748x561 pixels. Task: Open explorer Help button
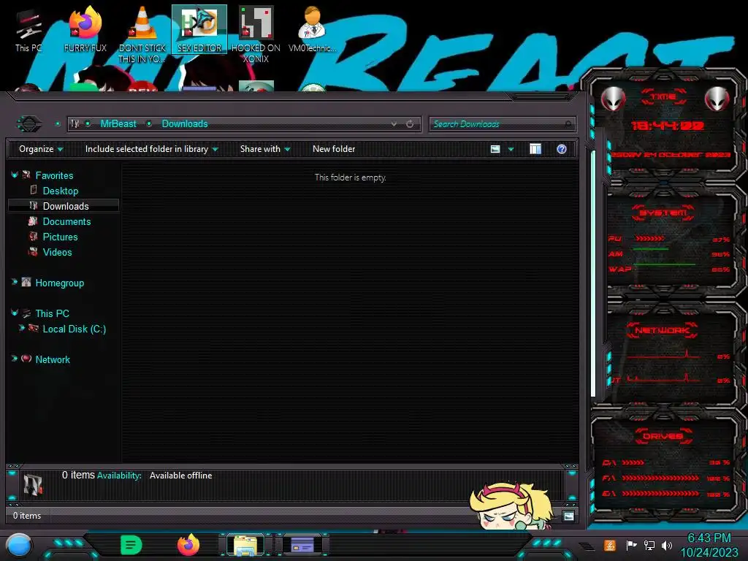pyautogui.click(x=562, y=149)
